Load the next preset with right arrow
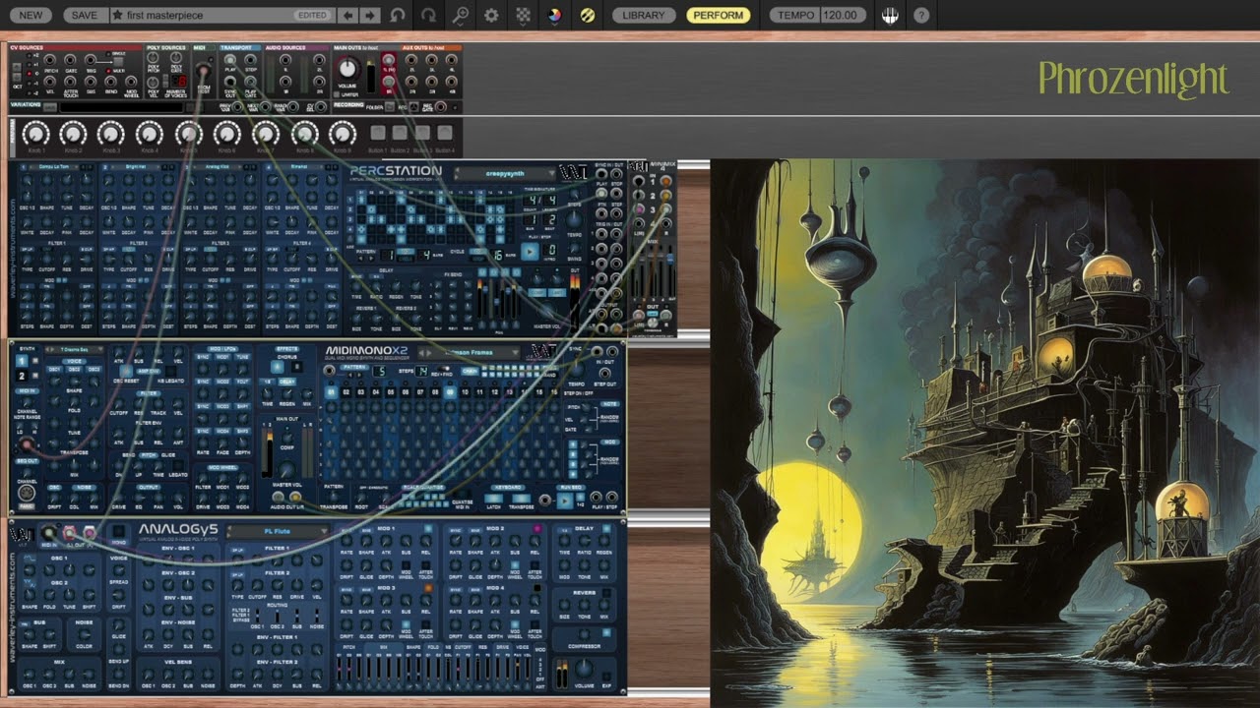This screenshot has width=1260, height=708. click(x=369, y=16)
